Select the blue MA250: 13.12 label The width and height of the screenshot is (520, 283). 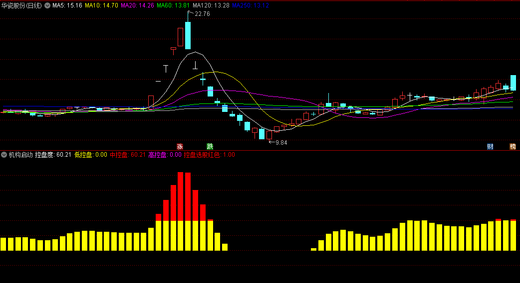coord(251,5)
